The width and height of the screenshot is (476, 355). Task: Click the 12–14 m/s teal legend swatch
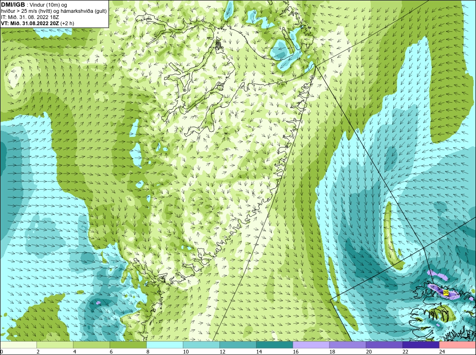coord(238,345)
